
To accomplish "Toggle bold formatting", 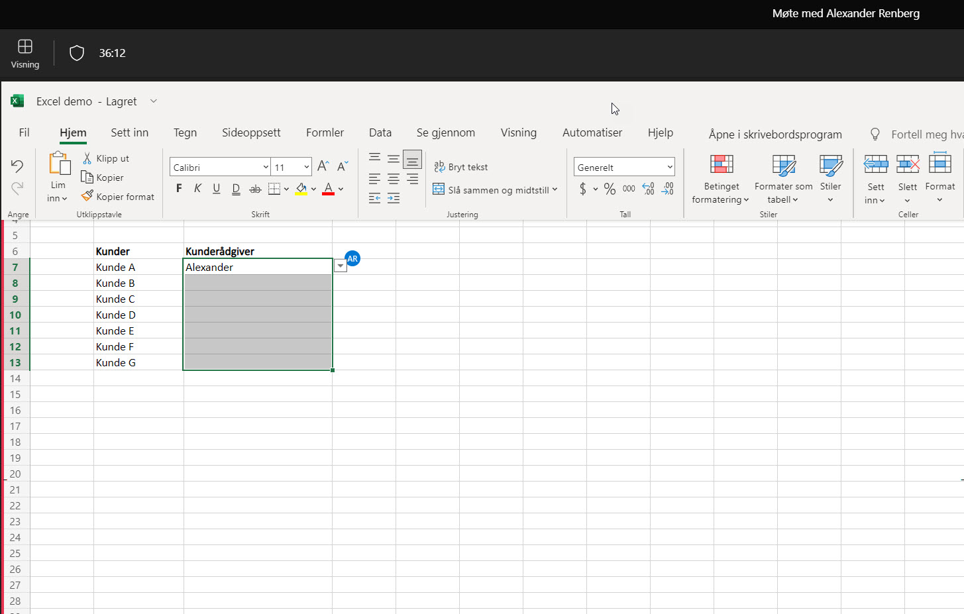I will [x=178, y=189].
